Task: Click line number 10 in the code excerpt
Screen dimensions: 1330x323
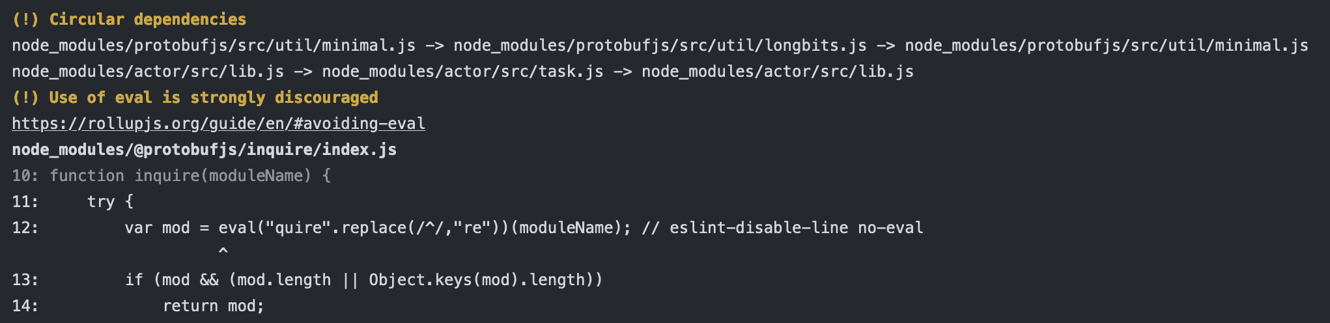Action: pyautogui.click(x=25, y=176)
